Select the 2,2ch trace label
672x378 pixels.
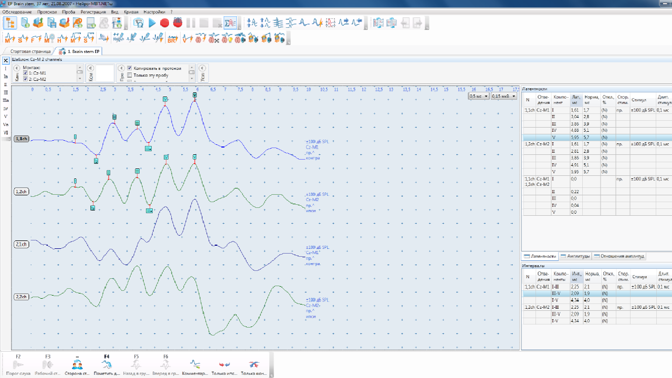click(x=22, y=297)
